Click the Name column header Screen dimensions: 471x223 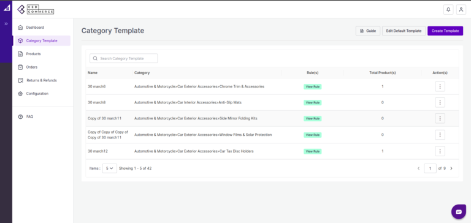(93, 73)
